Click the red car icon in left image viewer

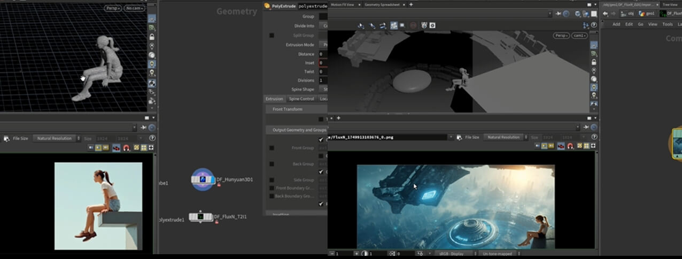click(x=116, y=148)
